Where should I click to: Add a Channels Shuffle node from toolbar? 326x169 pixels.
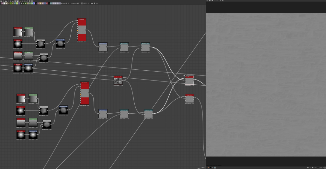9,3
